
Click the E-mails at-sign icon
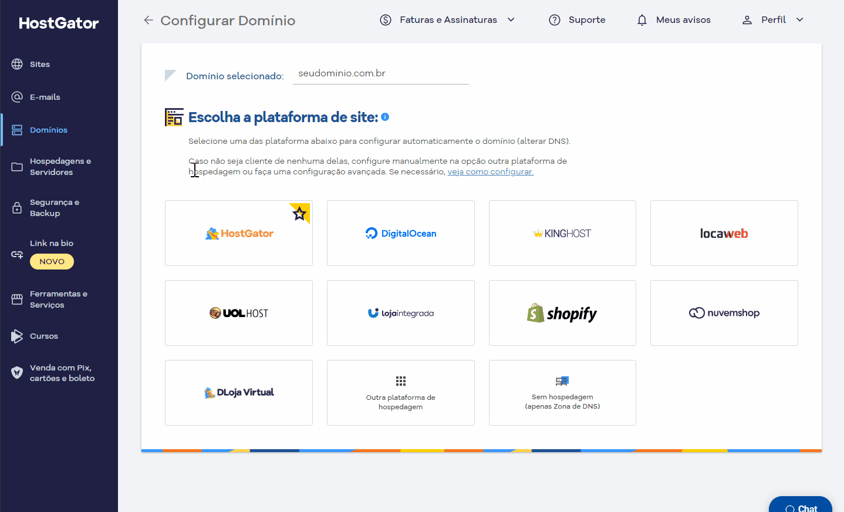17,97
